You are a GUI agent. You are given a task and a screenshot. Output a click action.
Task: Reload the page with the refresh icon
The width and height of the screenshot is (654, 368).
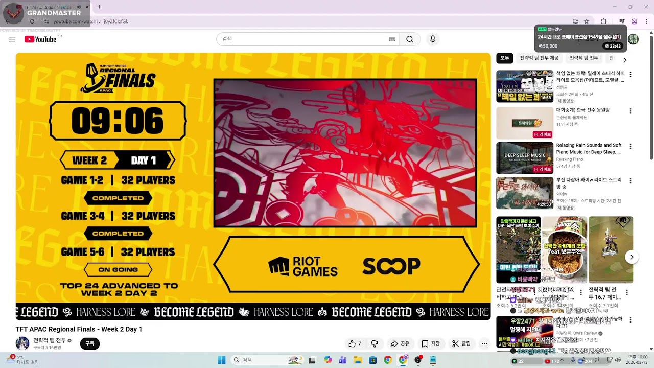(x=32, y=21)
